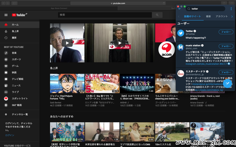Open the YouTube hamburger guide menu
The height and width of the screenshot is (147, 236).
pos(6,15)
